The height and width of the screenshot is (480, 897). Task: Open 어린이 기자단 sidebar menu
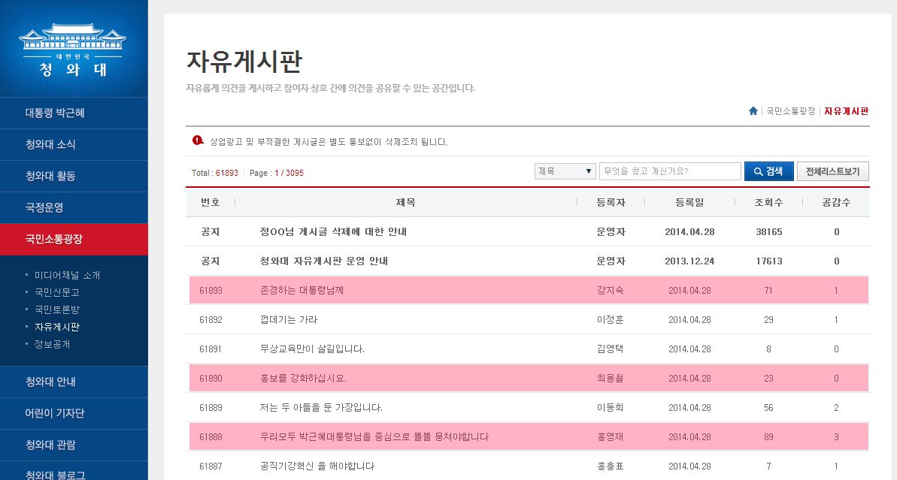click(x=55, y=413)
